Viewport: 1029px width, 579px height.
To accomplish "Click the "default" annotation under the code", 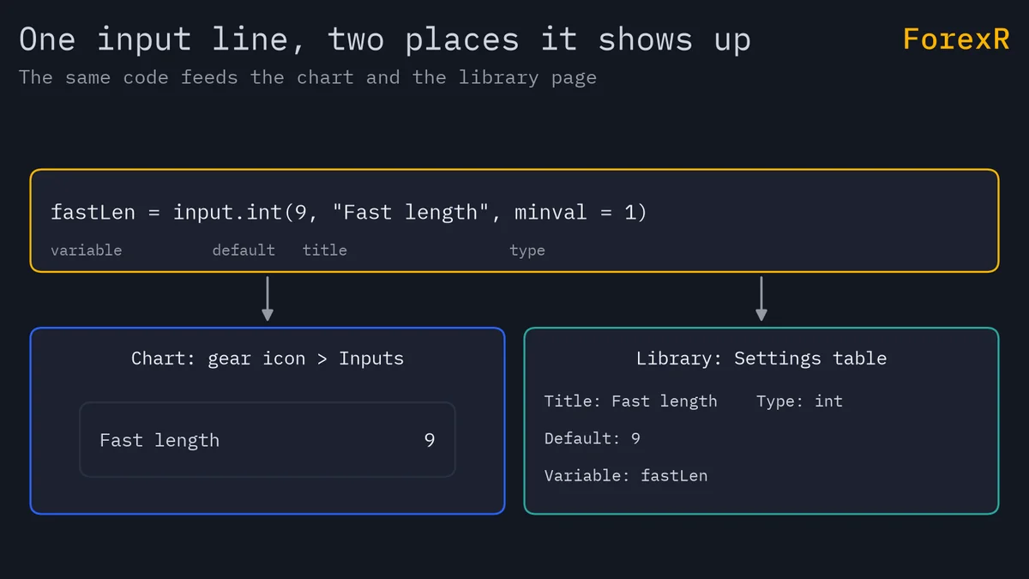I will point(244,250).
